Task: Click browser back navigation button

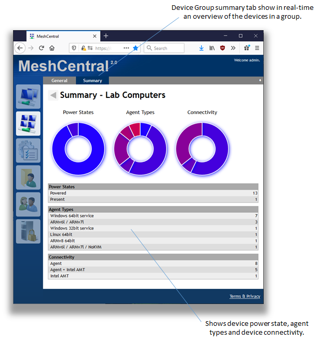Action: coord(20,48)
